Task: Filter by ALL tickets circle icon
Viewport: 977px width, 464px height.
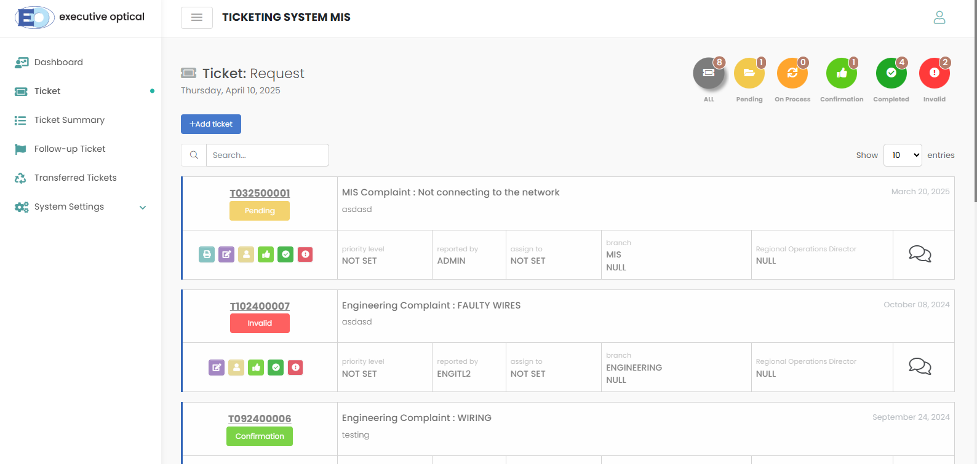Action: [x=709, y=73]
